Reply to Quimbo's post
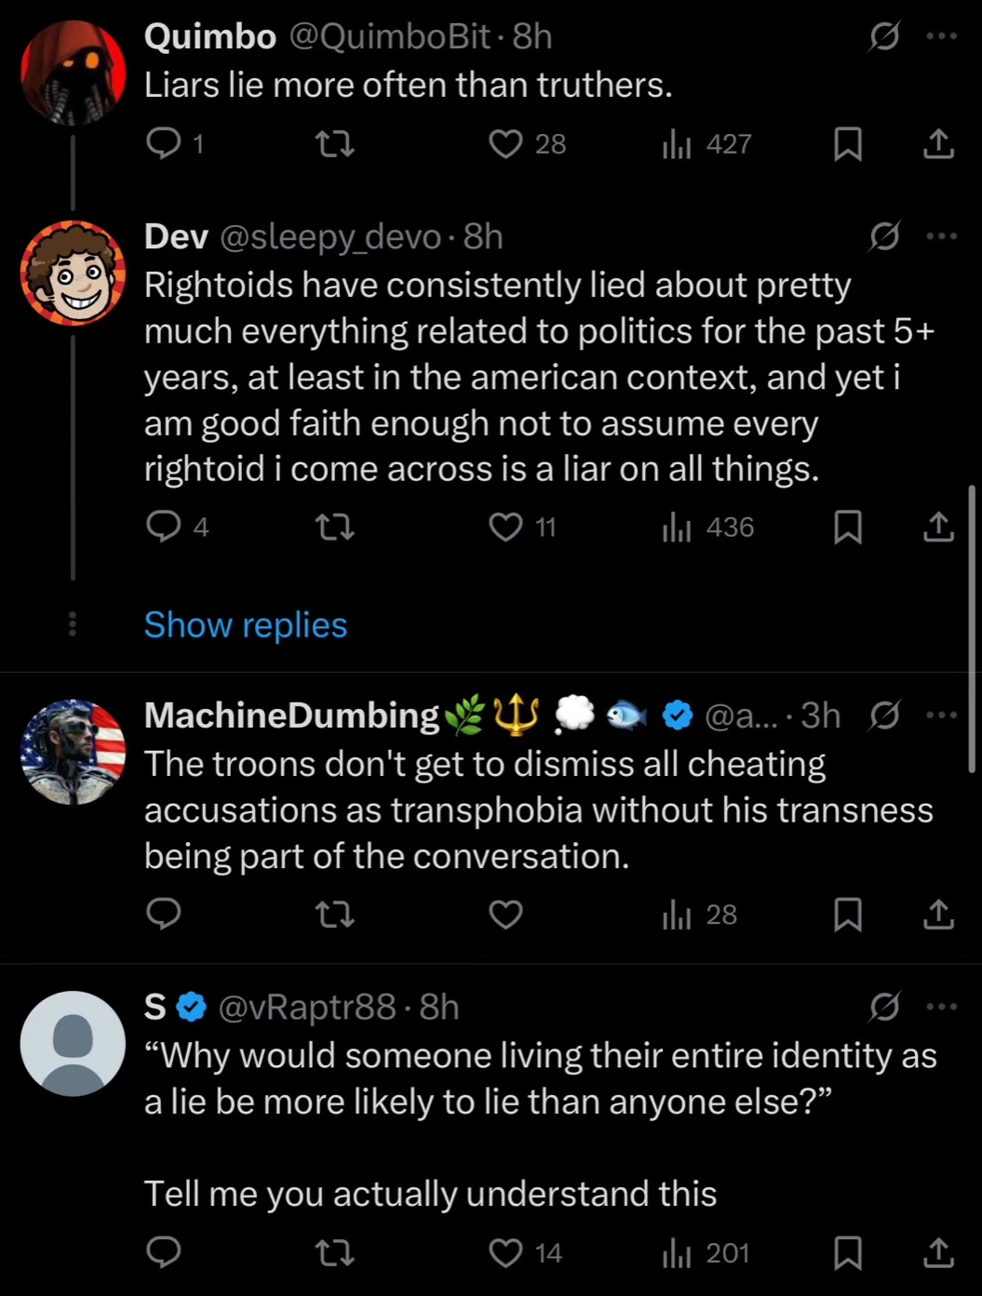982x1296 pixels. pos(164,143)
